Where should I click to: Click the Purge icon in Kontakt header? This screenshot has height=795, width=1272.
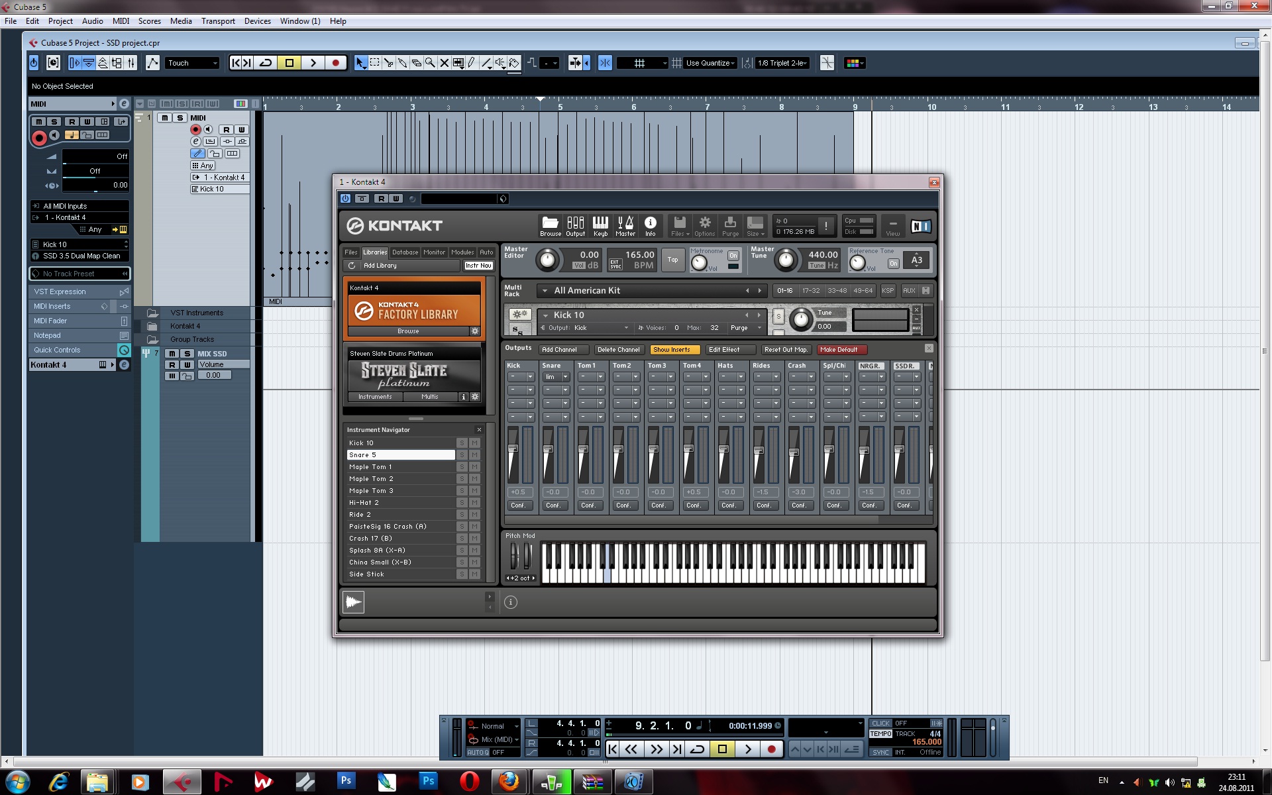click(x=730, y=225)
